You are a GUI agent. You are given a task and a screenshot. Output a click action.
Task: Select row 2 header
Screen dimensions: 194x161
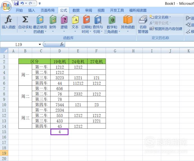tap(4, 62)
